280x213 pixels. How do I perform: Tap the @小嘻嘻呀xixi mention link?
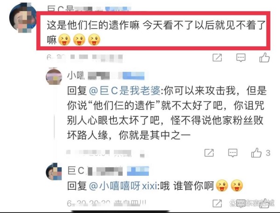point(123,186)
